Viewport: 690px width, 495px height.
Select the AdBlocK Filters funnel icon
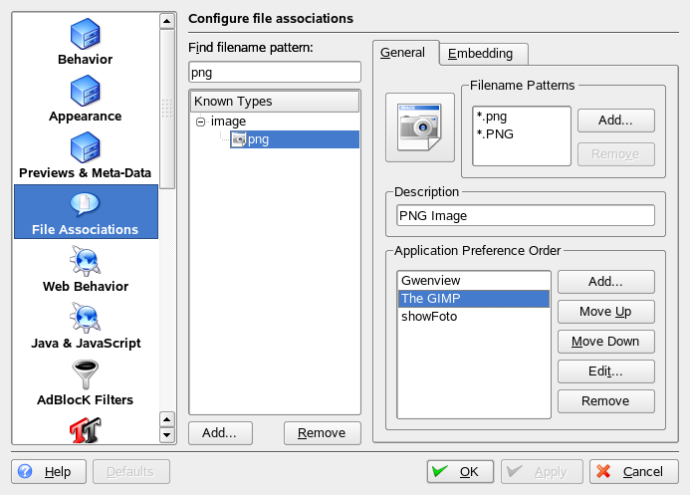(x=85, y=375)
